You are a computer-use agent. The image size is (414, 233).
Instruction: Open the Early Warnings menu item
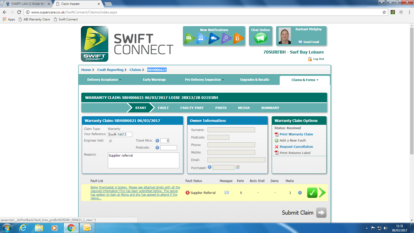(154, 80)
